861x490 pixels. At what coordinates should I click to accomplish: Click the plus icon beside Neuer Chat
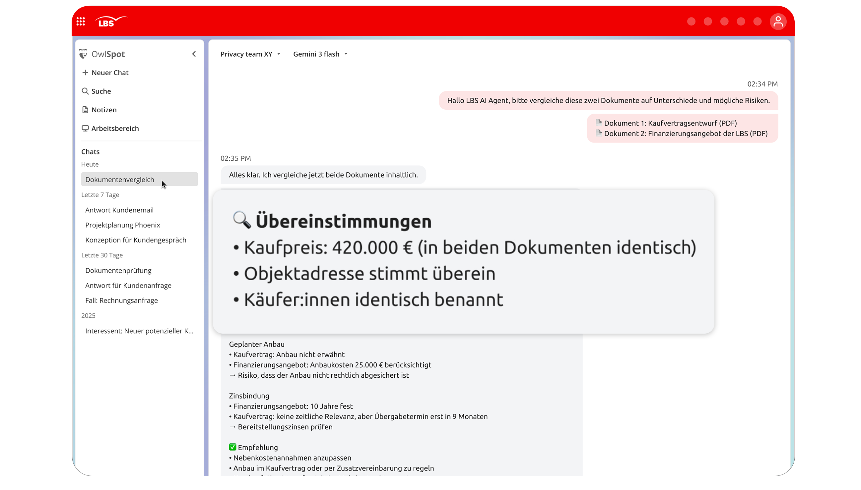coord(85,73)
